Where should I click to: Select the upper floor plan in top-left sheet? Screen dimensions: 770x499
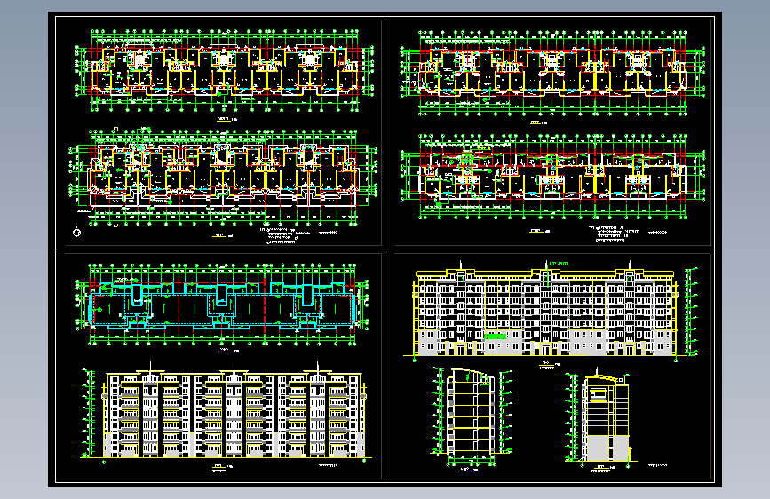(x=225, y=70)
